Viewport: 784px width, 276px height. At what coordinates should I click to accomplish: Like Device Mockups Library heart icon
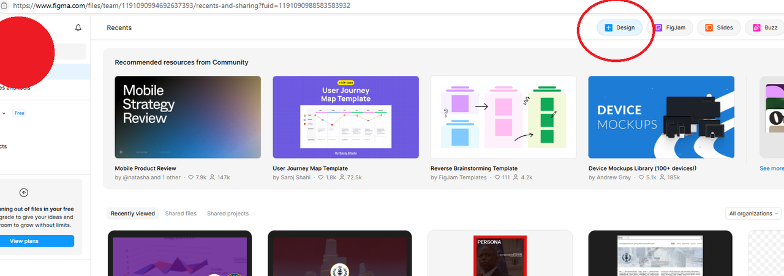(641, 177)
